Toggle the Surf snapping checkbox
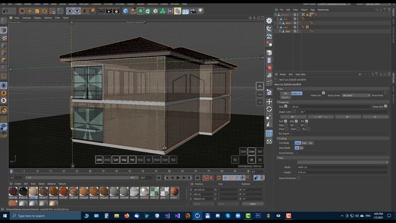The width and height of the screenshot is (396, 223). click(286, 121)
